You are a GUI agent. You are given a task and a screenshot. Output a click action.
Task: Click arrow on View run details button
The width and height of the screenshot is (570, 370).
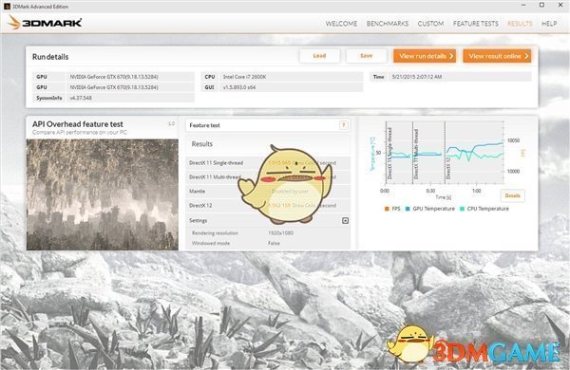451,56
